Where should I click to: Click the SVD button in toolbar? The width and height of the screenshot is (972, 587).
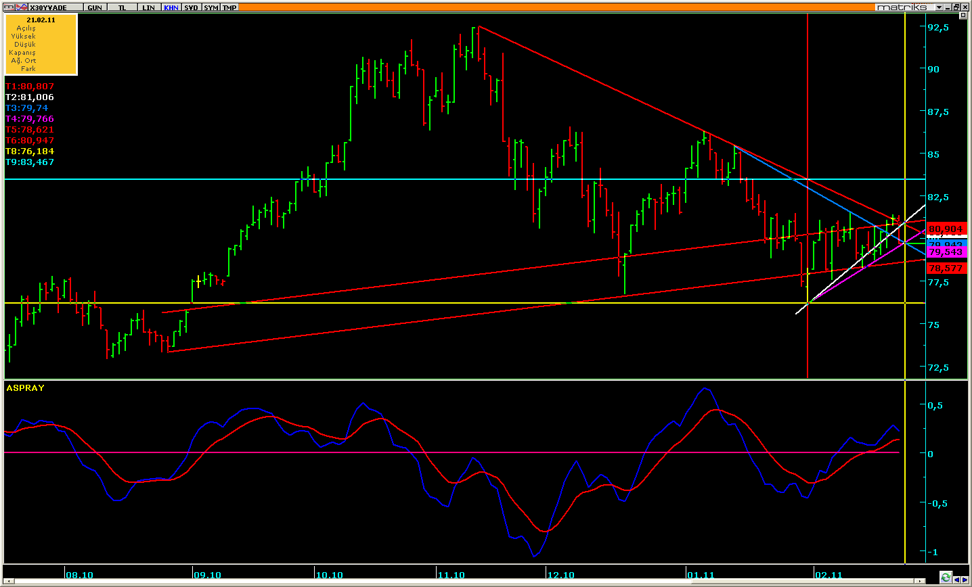tap(192, 7)
